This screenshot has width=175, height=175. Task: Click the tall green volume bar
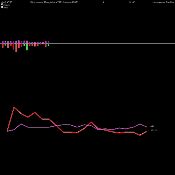(27, 47)
